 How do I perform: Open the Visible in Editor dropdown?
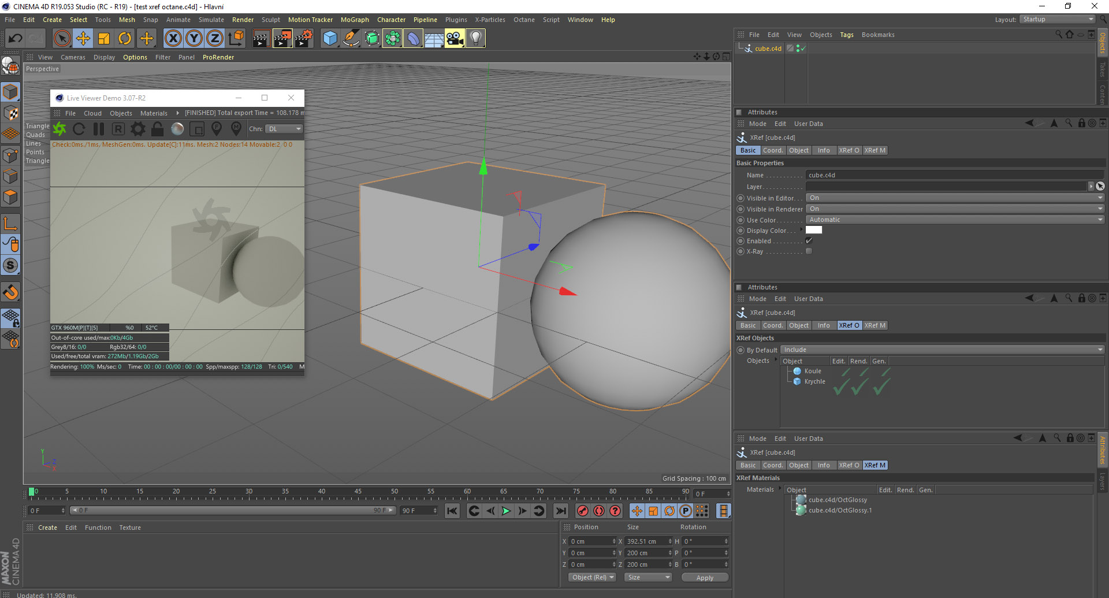[x=955, y=198]
